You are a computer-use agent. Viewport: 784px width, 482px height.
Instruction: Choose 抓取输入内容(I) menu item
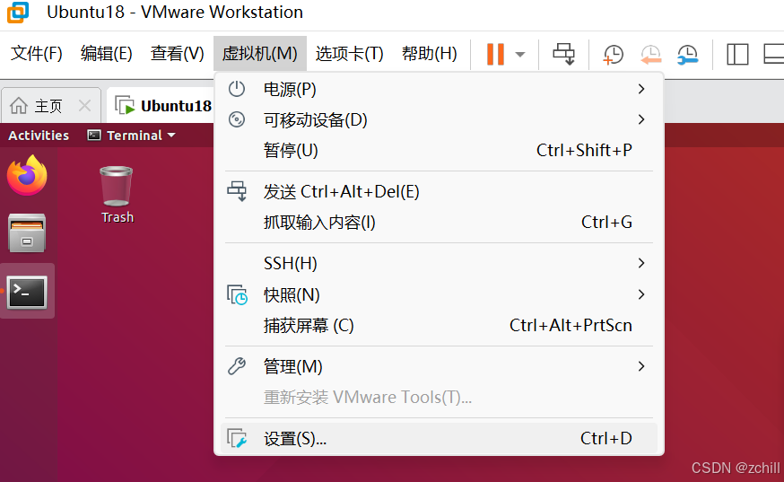[x=439, y=223]
